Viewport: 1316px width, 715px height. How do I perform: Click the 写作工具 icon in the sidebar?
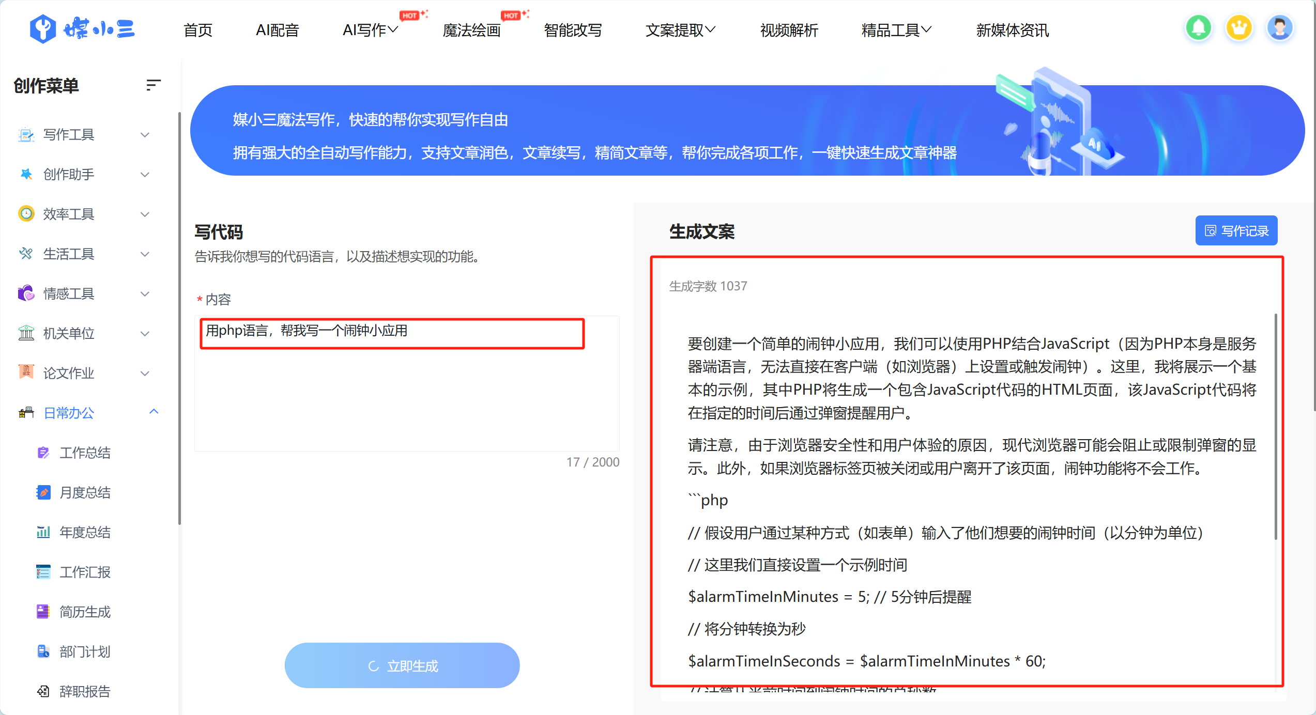26,135
